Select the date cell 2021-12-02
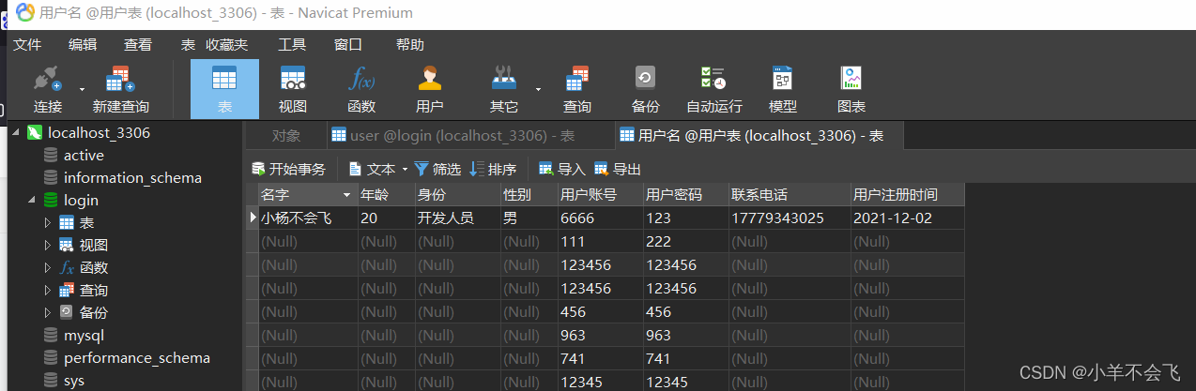This screenshot has height=391, width=1196. click(x=908, y=218)
